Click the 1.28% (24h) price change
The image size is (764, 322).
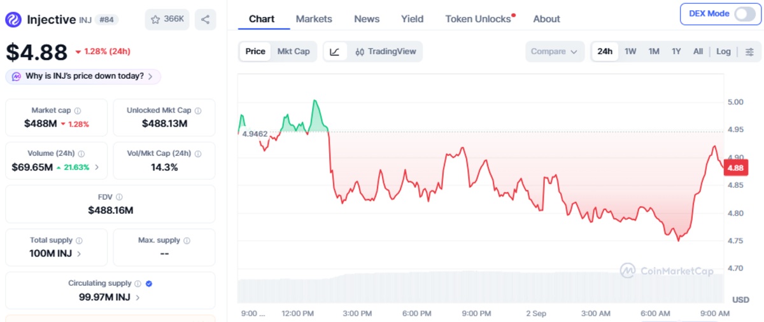coord(103,52)
